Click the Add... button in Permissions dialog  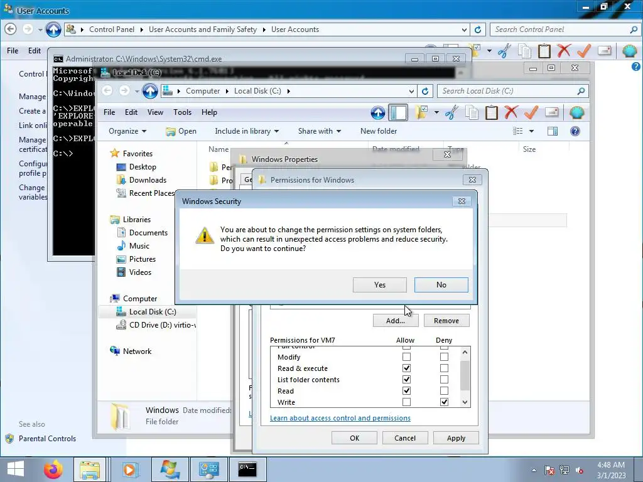[x=396, y=321]
